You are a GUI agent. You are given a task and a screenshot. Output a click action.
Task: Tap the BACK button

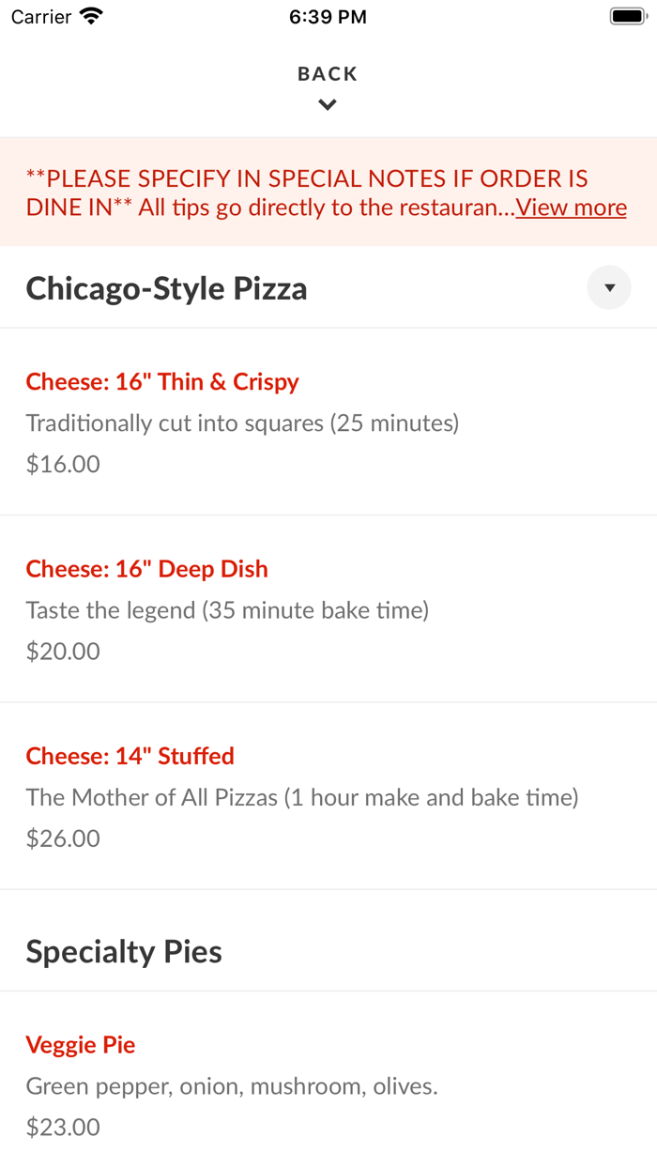coord(327,73)
